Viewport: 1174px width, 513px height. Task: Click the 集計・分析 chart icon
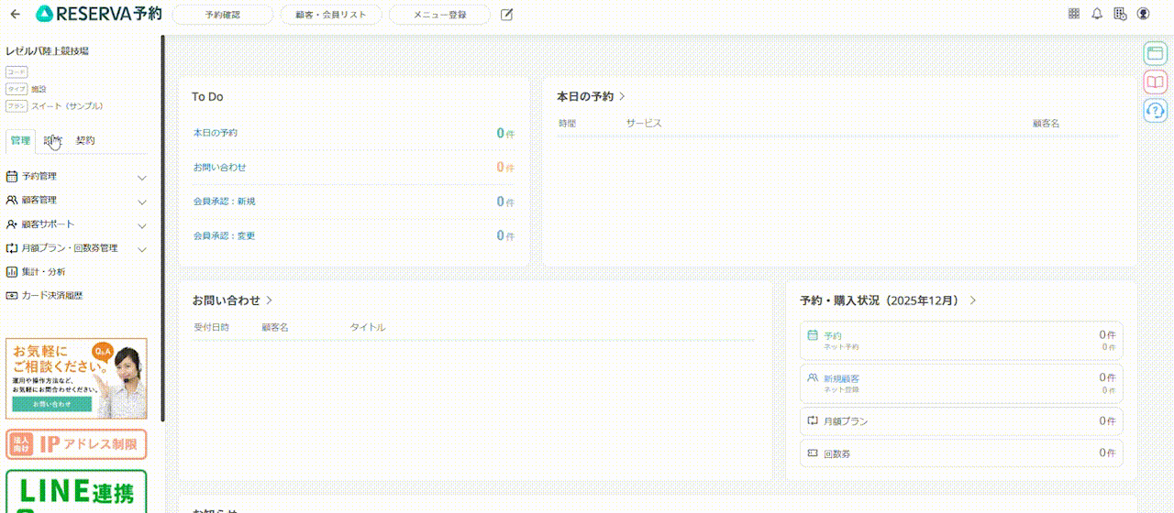pyautogui.click(x=12, y=272)
